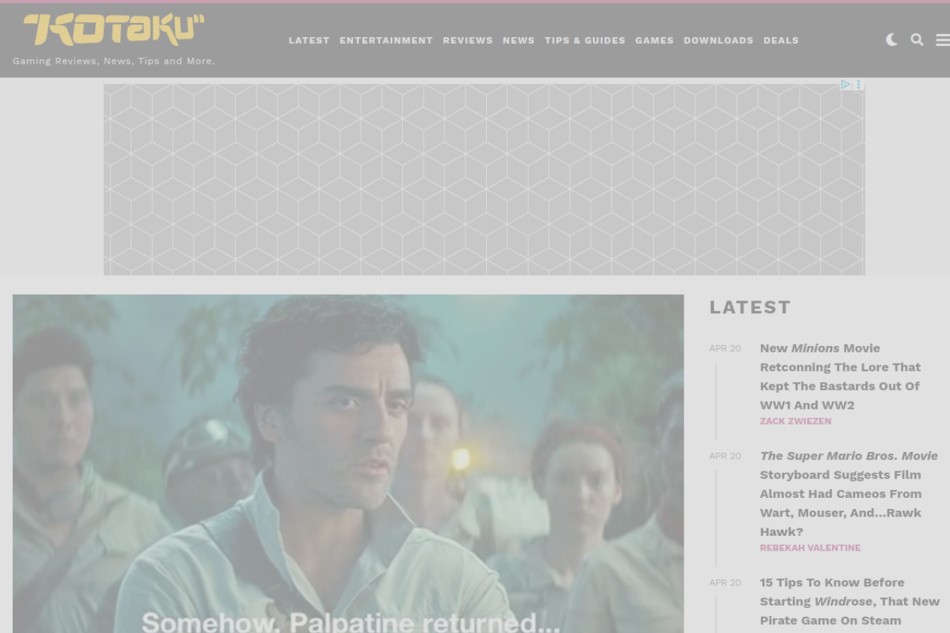Viewport: 950px width, 633px height.
Task: Go to Tips & Guides
Action: tap(585, 40)
